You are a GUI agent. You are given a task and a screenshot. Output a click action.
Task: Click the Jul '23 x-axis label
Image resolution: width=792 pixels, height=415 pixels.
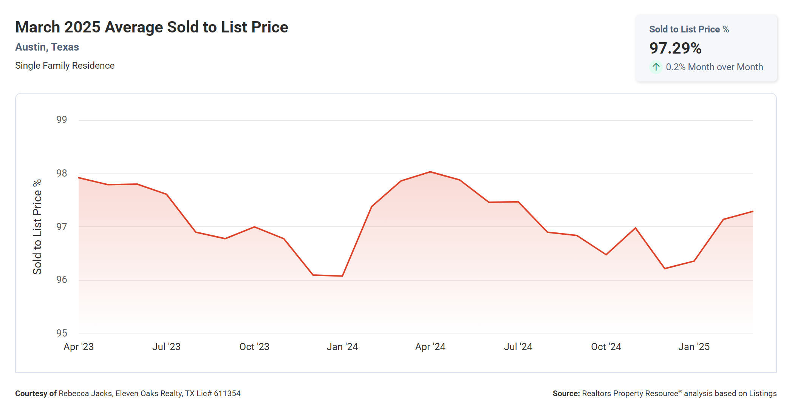[x=166, y=347]
